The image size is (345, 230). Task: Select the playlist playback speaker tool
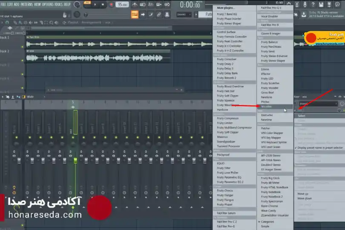57,23
